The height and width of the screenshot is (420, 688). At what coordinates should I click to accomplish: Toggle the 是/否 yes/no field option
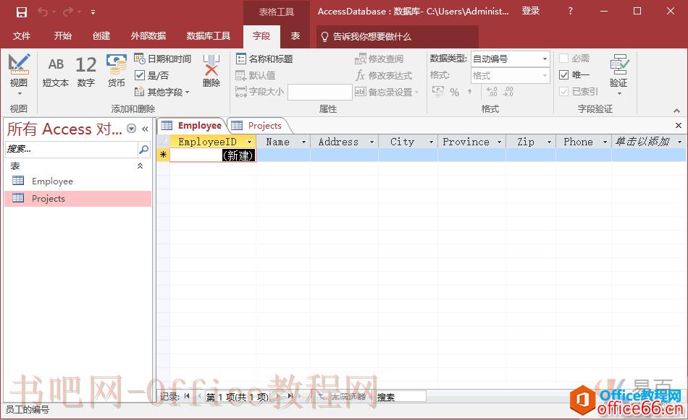(152, 75)
